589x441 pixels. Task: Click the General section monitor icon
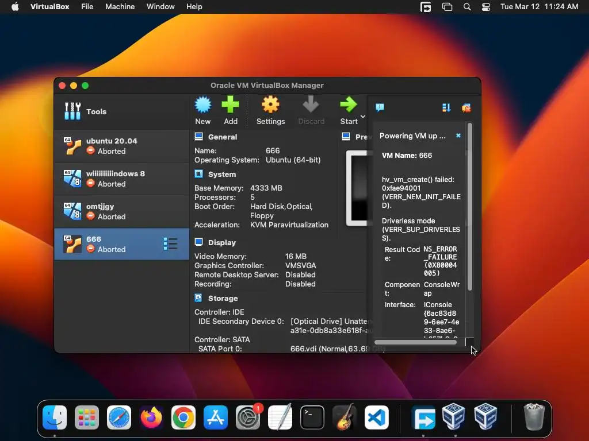tap(198, 137)
